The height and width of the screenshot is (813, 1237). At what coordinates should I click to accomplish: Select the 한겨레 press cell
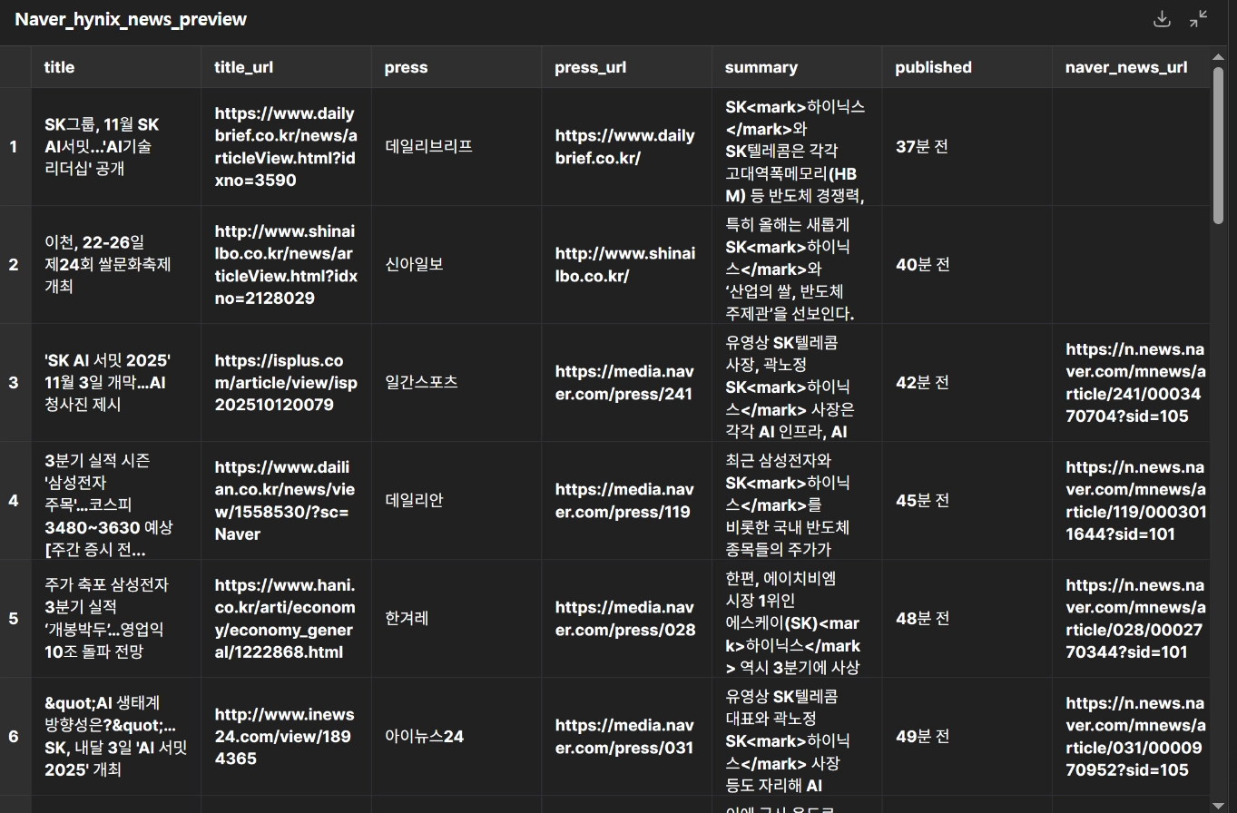coord(407,619)
